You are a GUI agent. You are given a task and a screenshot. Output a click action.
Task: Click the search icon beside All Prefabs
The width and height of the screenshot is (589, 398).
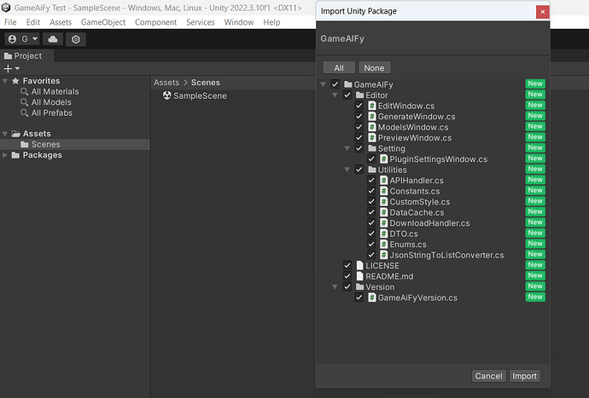pos(25,112)
